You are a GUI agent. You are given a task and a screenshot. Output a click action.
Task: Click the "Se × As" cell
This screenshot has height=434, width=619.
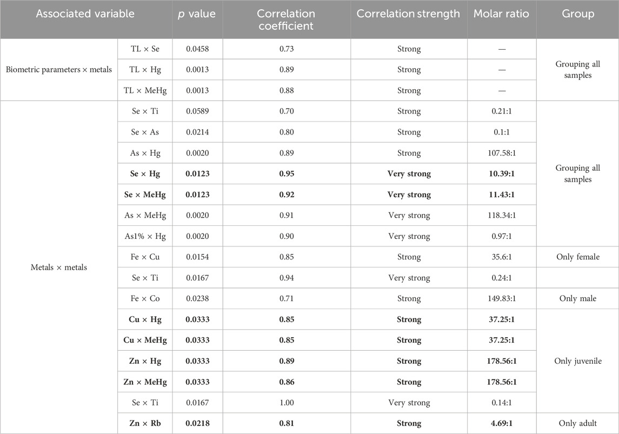point(145,132)
